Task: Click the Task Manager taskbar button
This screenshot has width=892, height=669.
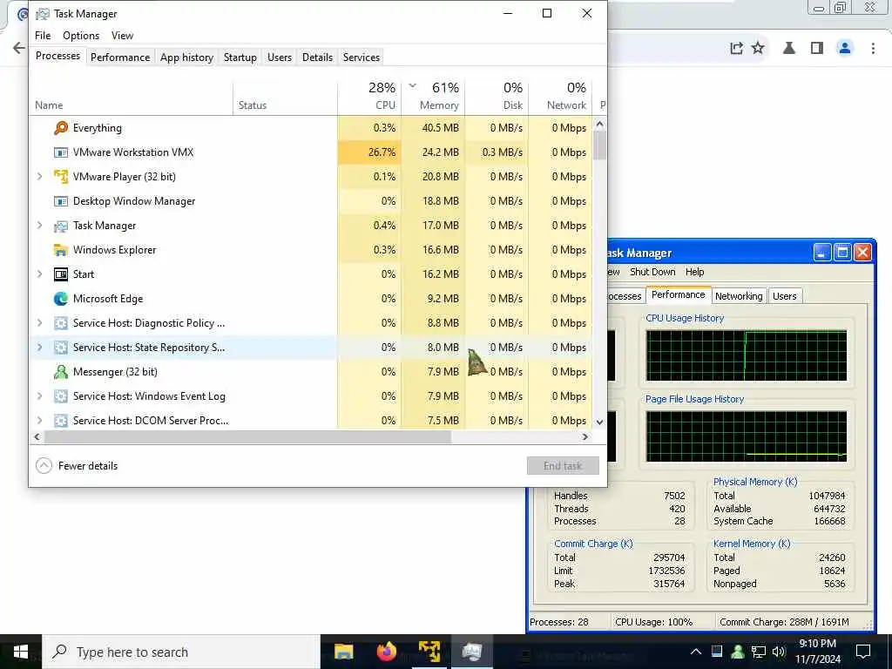Action: [471, 652]
